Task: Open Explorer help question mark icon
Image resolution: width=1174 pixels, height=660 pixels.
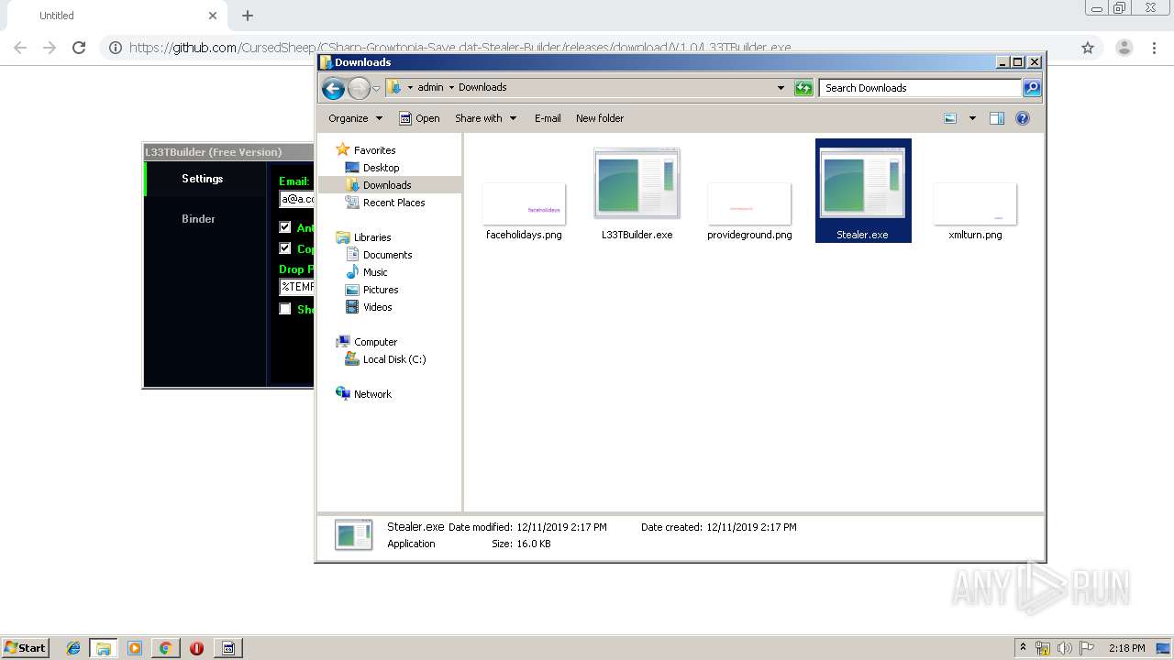Action: [x=1023, y=118]
